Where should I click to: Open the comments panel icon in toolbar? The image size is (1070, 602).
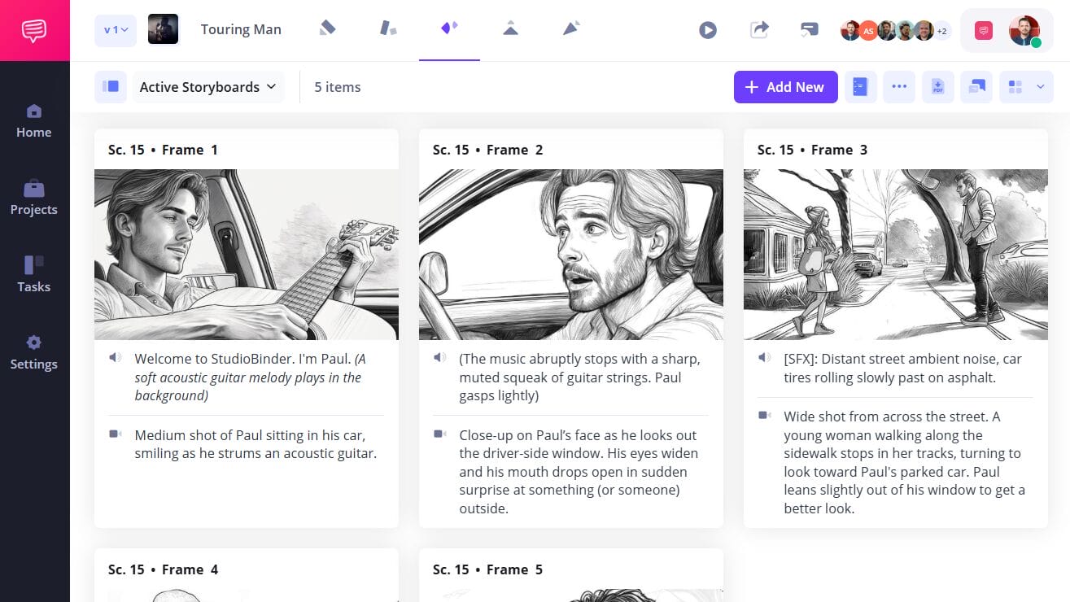(976, 87)
